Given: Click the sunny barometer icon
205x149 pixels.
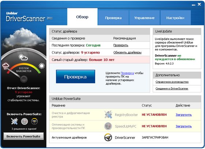Looking at the screenshot, I should (x=42, y=66).
